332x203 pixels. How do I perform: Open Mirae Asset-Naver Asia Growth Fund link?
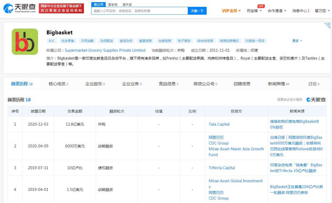pyautogui.click(x=236, y=152)
